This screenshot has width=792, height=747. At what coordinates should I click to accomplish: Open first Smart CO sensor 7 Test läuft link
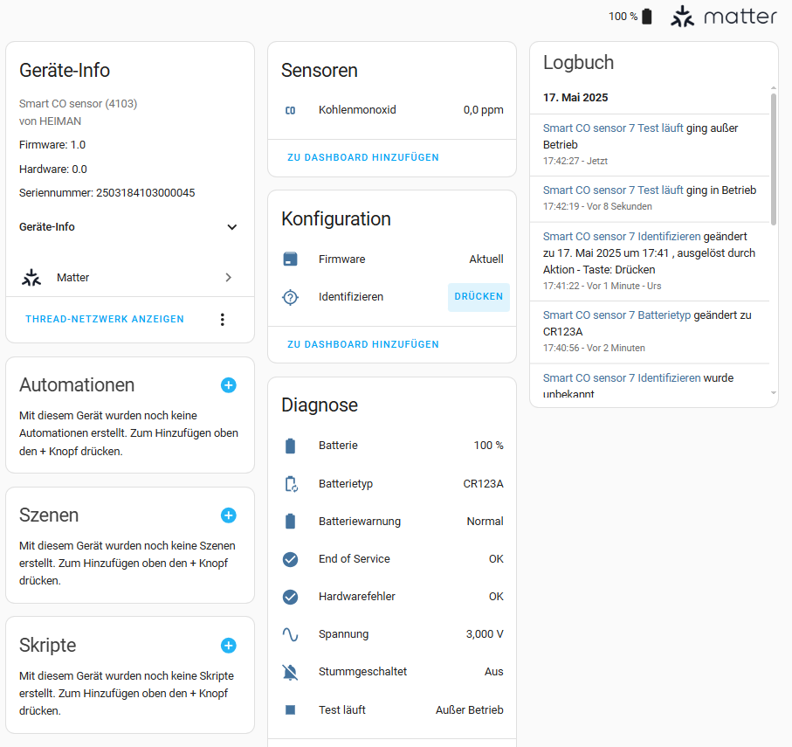pos(613,128)
